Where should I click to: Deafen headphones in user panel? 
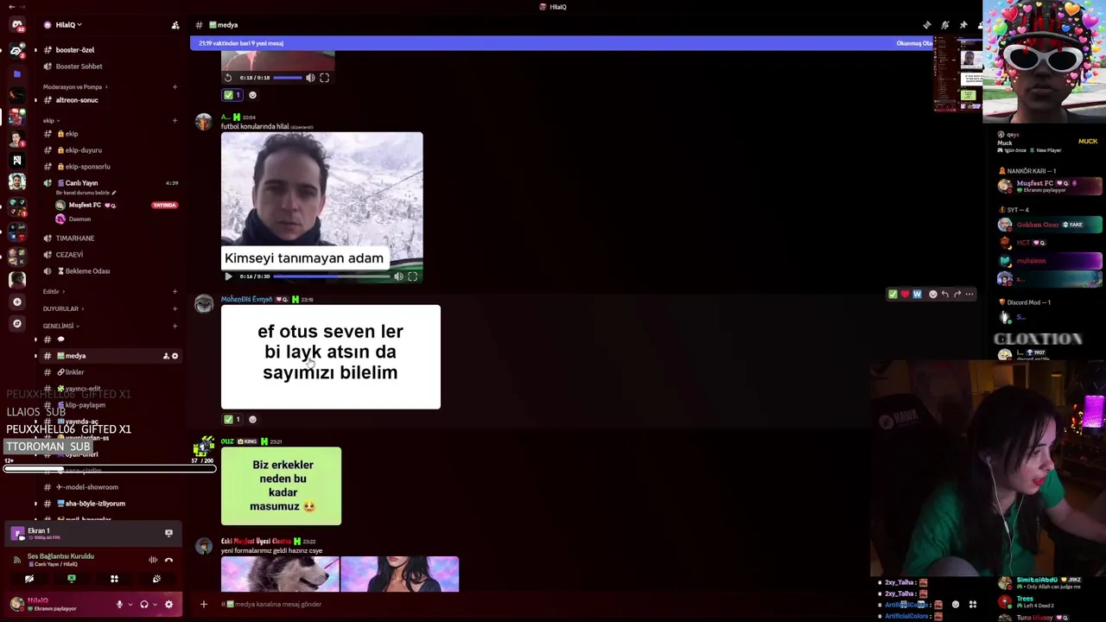[x=144, y=605]
